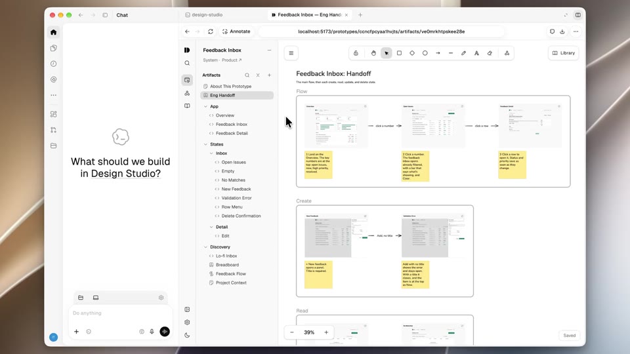The image size is (630, 354).
Task: Click the download icon beside address bar
Action: pos(562,31)
